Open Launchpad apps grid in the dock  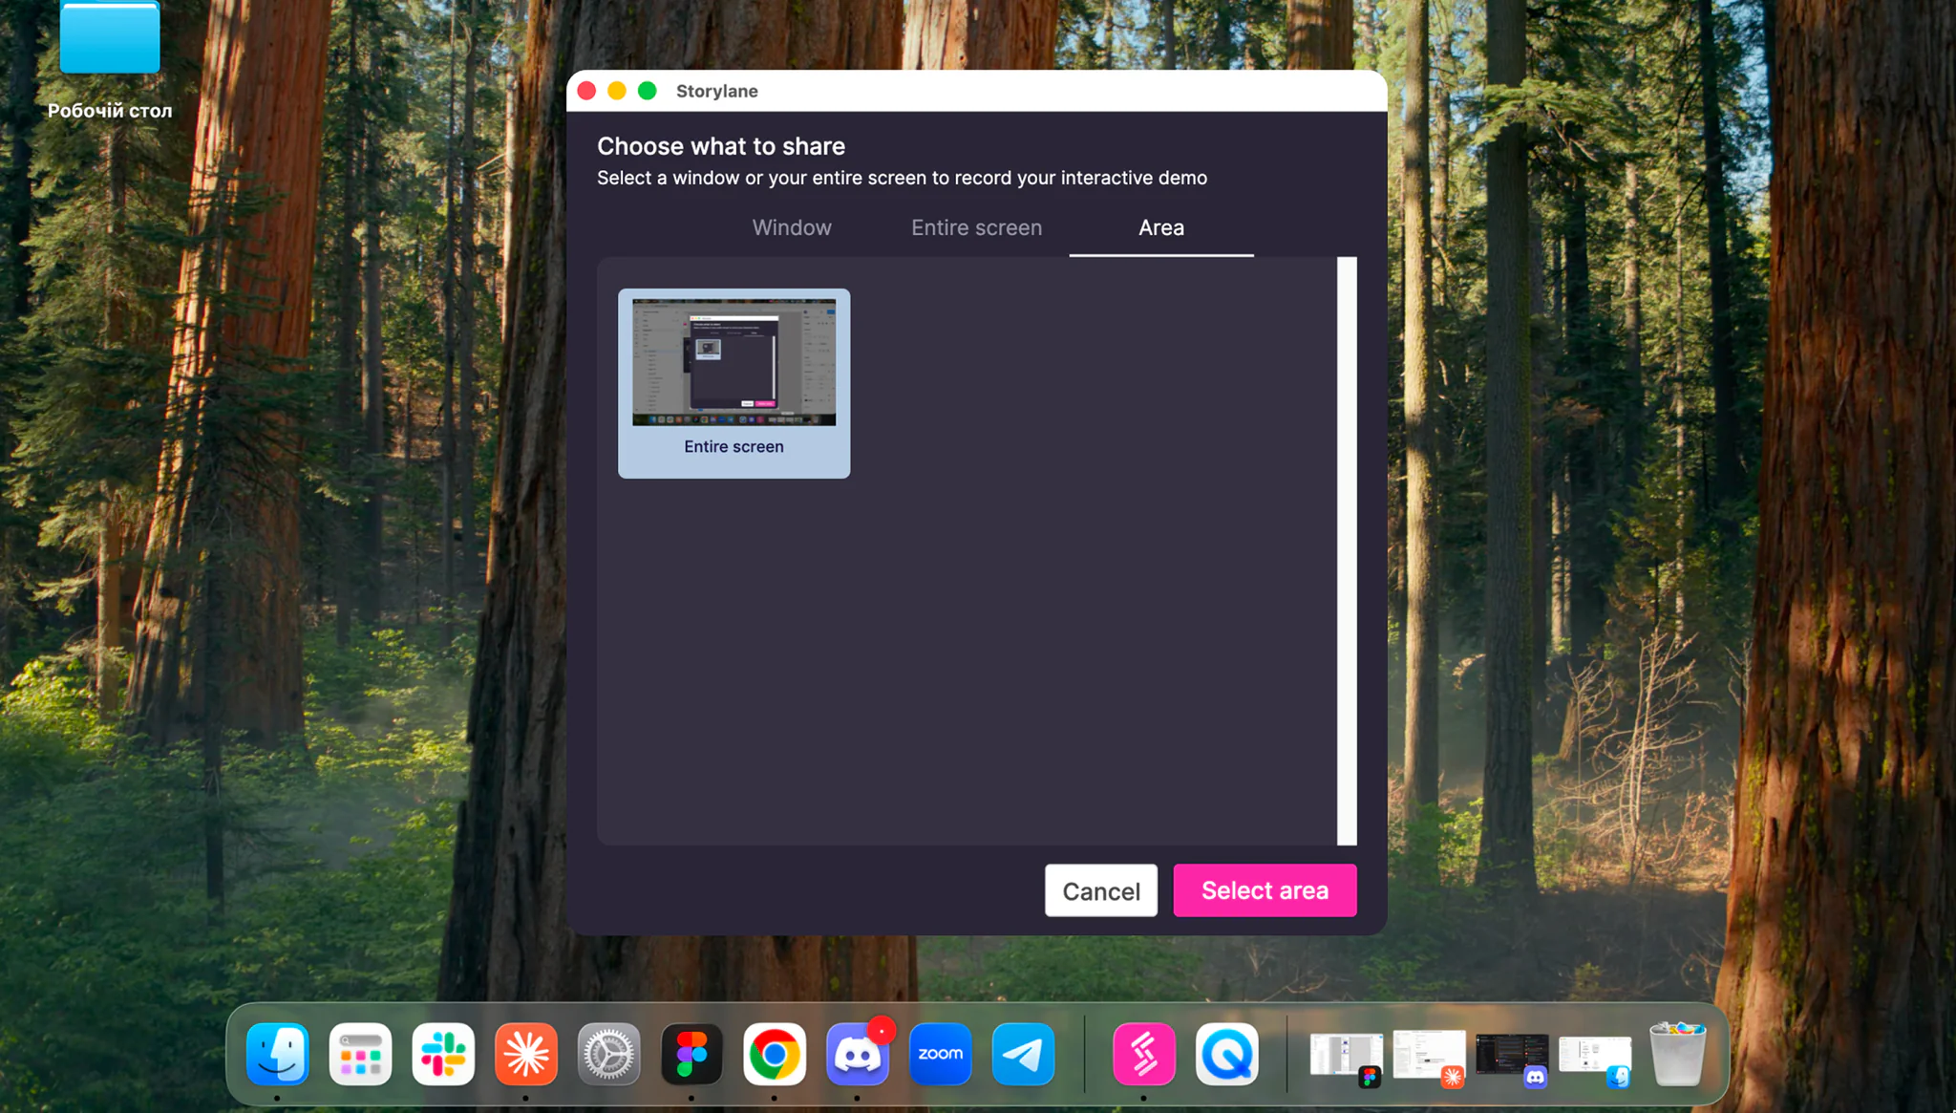coord(360,1054)
